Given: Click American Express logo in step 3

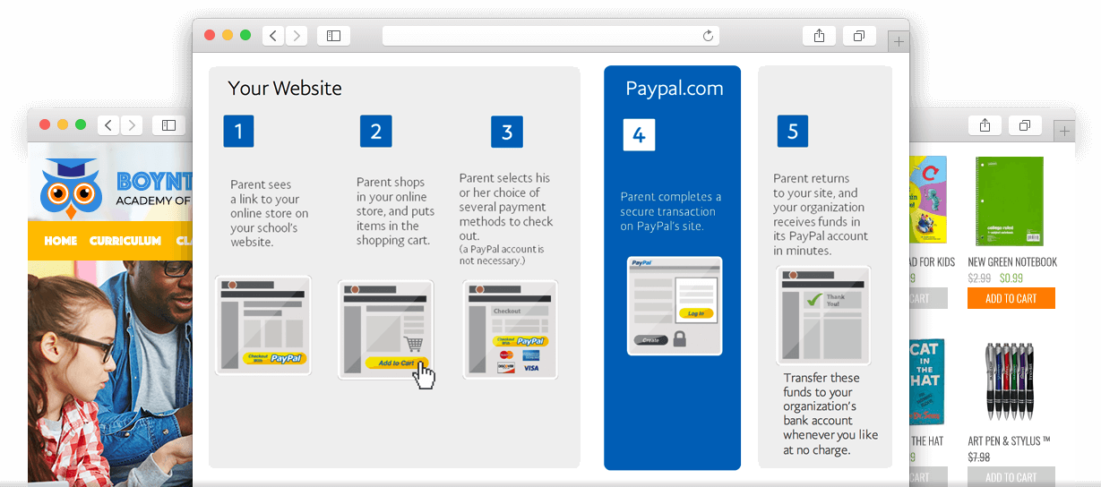Looking at the screenshot, I should [531, 355].
